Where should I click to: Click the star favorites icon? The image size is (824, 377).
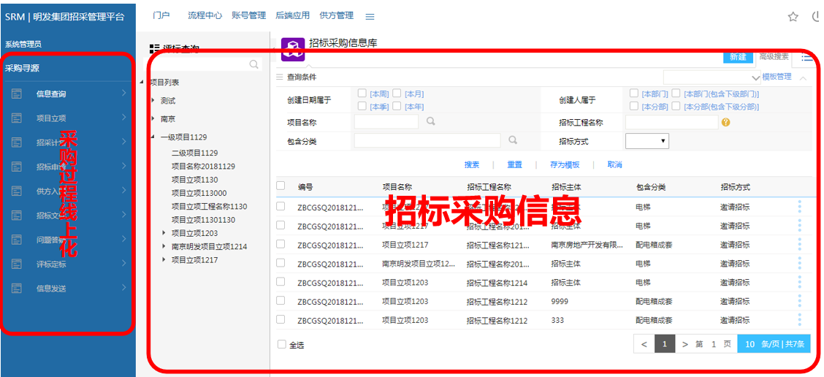click(x=793, y=17)
